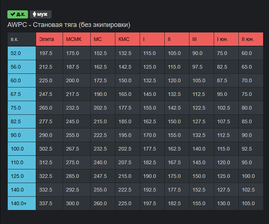Click II юн. value 60.0 in row 52.0
Image resolution: width=269 pixels, height=224 pixels.
[251, 53]
